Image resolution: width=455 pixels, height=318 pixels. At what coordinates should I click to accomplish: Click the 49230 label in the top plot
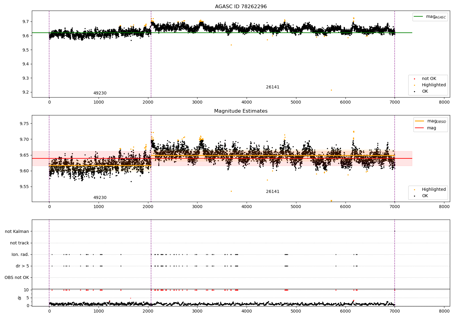click(x=100, y=93)
